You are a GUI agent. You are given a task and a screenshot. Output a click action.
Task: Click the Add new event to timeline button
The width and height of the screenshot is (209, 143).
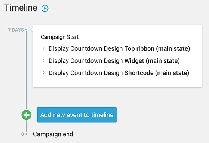point(77,115)
